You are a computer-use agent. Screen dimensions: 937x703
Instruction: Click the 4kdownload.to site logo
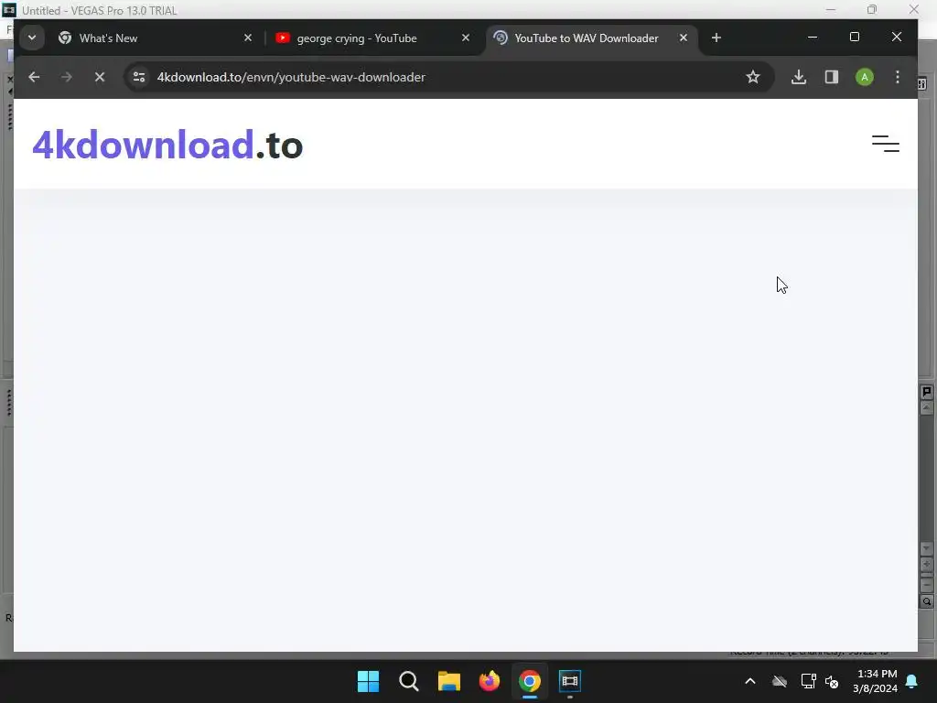(167, 145)
